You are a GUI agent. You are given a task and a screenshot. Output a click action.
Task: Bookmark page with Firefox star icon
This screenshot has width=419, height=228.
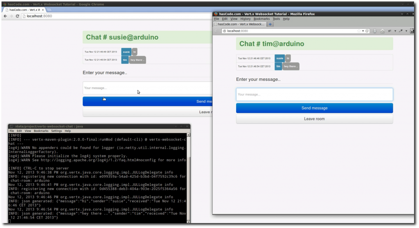(x=359, y=31)
